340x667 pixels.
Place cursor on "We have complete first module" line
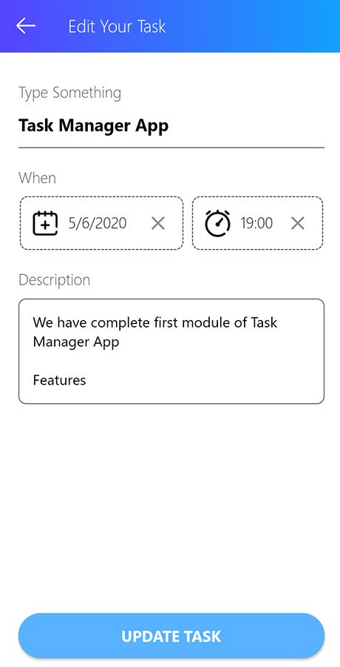point(155,322)
